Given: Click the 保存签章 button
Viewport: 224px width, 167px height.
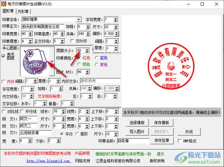Looking at the screenshot, I should [x=162, y=141].
